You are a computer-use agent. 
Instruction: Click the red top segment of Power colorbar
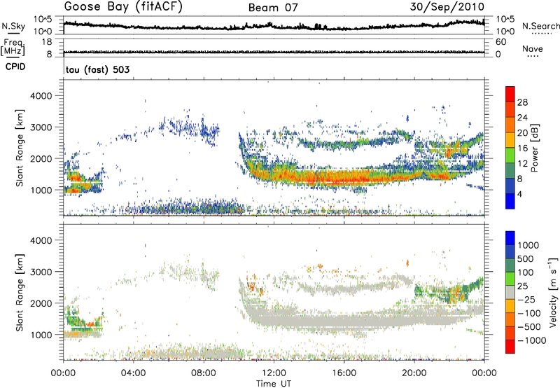[510, 94]
